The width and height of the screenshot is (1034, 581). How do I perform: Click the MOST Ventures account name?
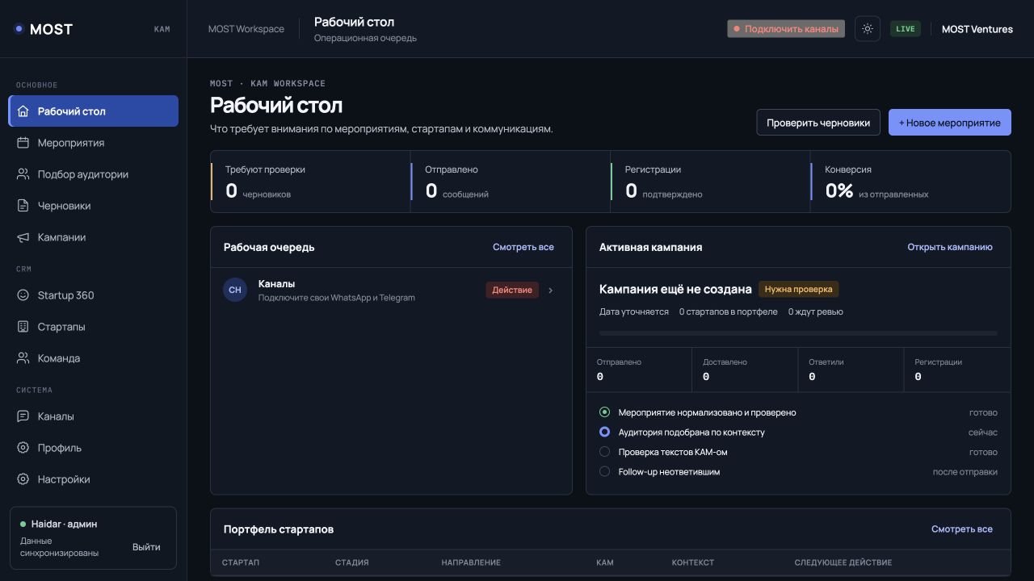click(977, 29)
